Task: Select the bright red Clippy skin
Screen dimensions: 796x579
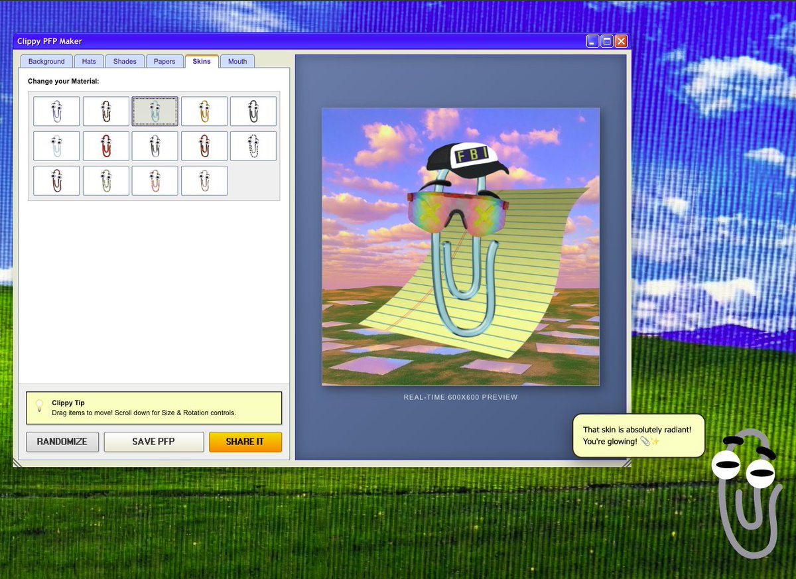Action: coord(106,146)
